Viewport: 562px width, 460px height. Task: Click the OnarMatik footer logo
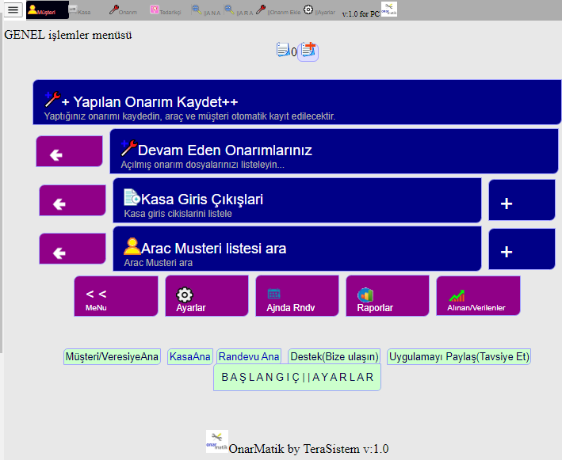pos(217,441)
